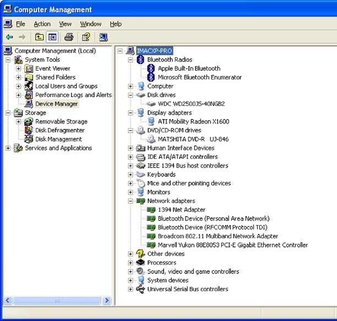Click the Forward arrow toolbar icon
The width and height of the screenshot is (337, 321).
21,38
